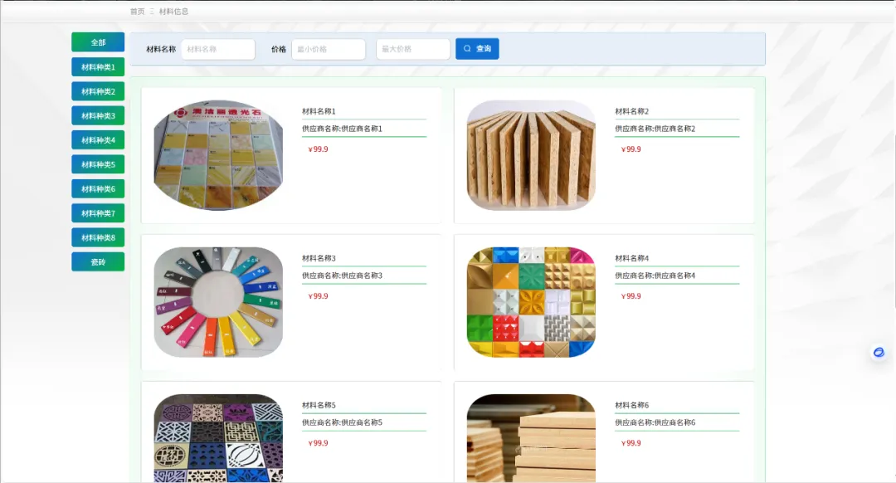
Task: Open the stacked wood boards image of 材料名称6
Action: (x=531, y=438)
